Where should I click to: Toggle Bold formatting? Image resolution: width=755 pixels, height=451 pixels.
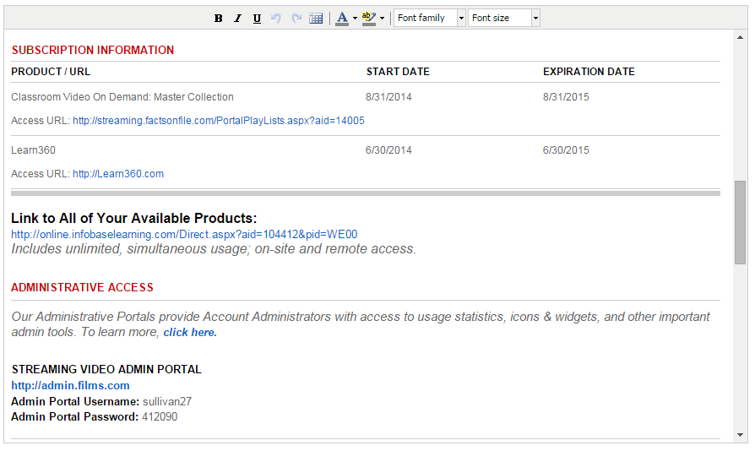pos(218,19)
